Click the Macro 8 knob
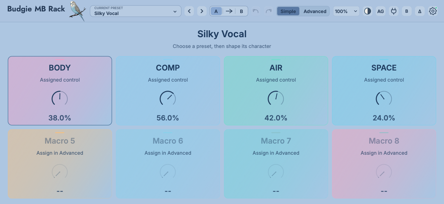Viewport: 444px width, 204px height. (x=384, y=172)
